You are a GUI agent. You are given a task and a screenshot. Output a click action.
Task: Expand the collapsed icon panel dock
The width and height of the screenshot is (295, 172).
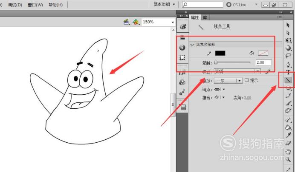coord(186,12)
